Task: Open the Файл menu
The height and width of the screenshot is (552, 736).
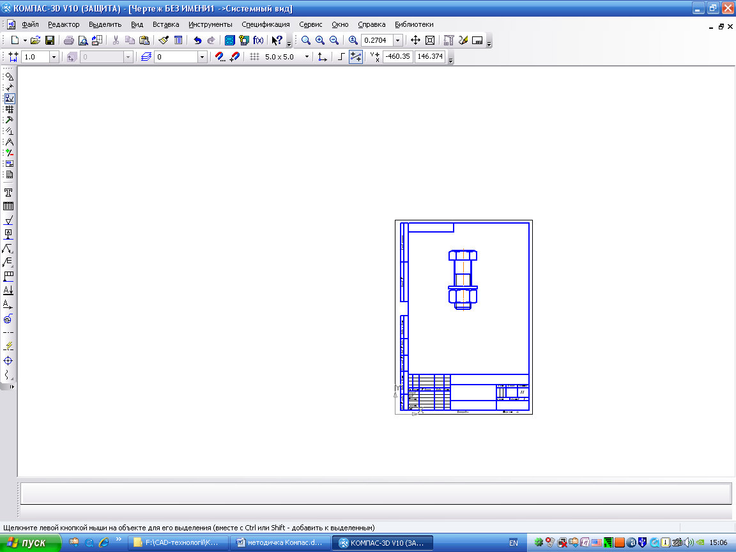Action: click(30, 24)
